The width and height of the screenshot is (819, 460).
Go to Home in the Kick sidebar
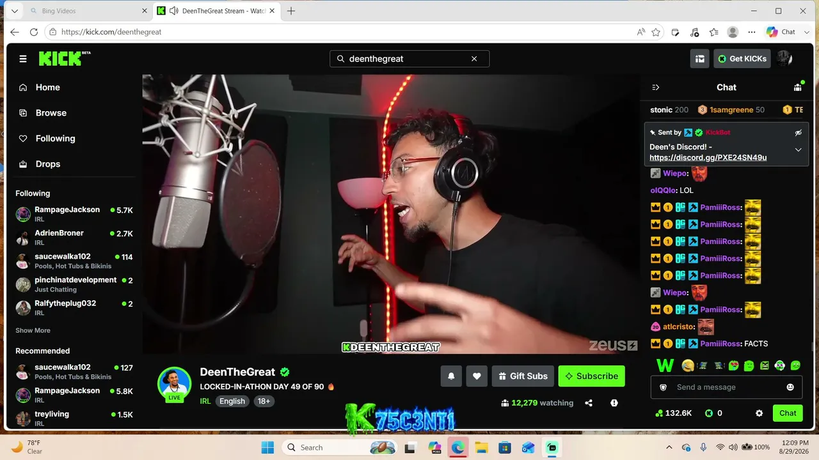pos(40,88)
